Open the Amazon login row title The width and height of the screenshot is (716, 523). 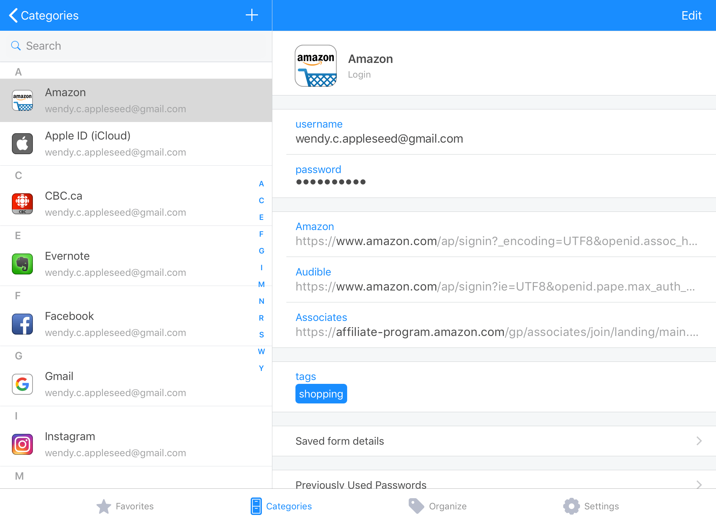coord(65,92)
